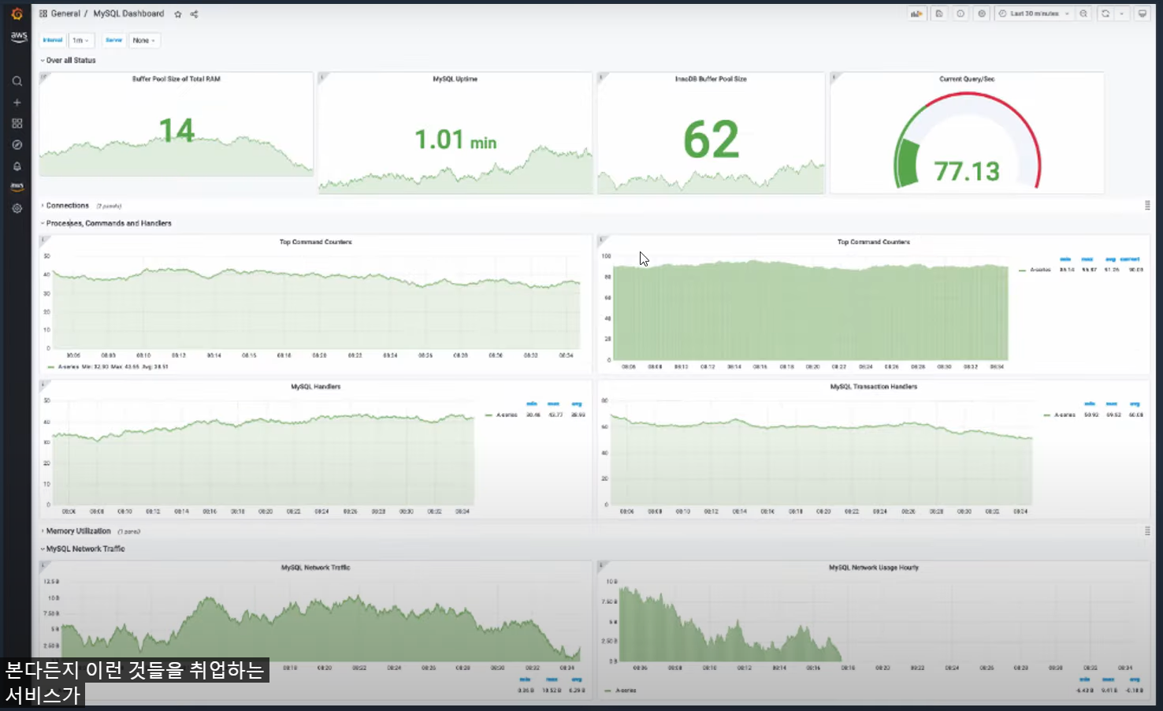This screenshot has height=711, width=1163.
Task: Expand the Memory Utilization row
Action: click(x=76, y=531)
